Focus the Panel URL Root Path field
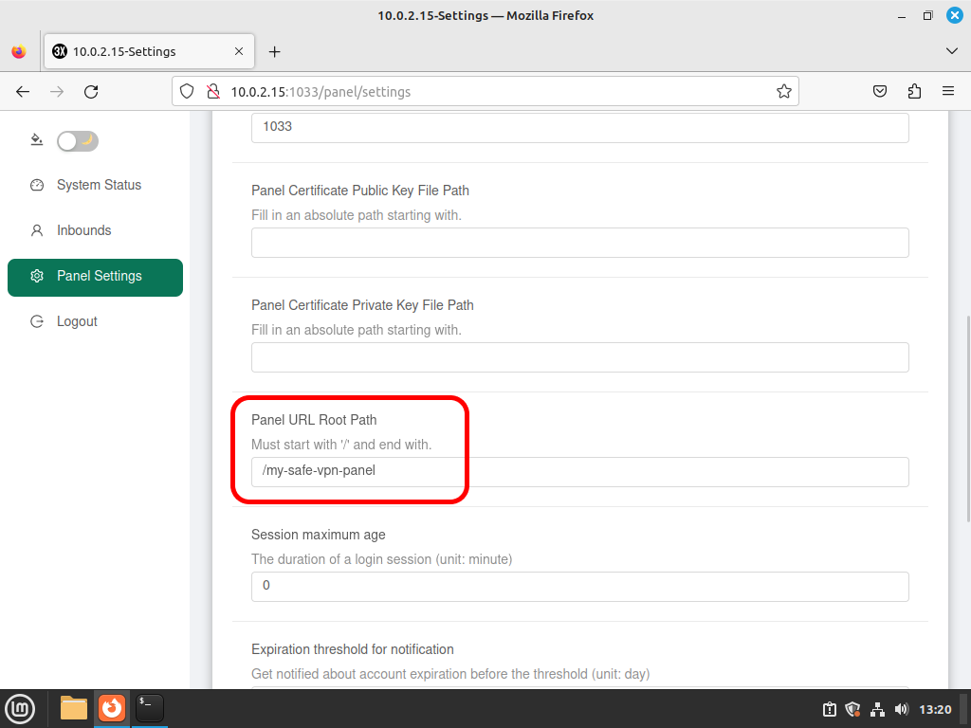The height and width of the screenshot is (728, 971). (579, 472)
